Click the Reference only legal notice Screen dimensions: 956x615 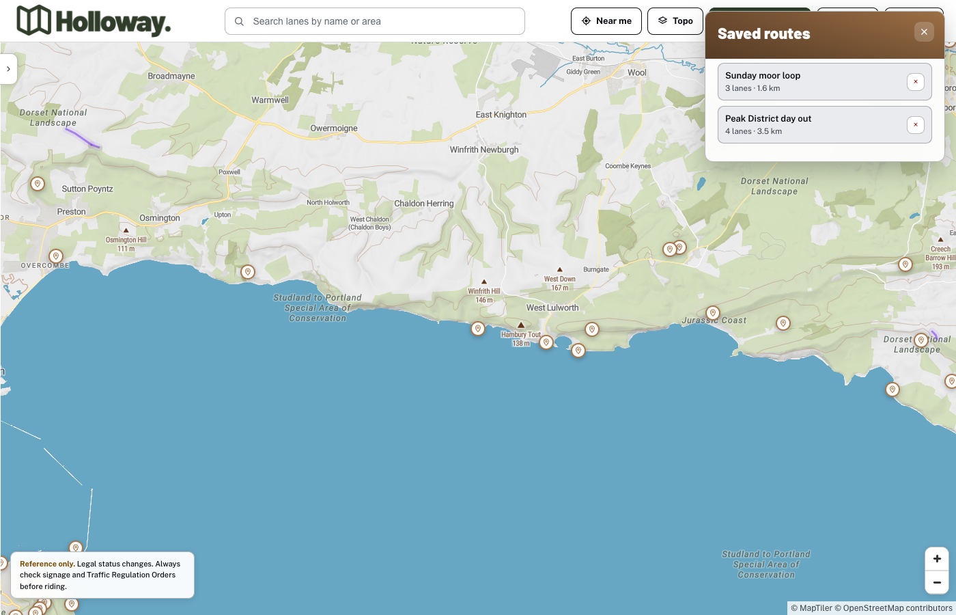[102, 575]
